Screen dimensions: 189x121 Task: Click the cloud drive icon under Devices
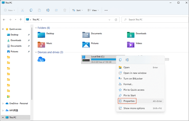pyautogui.click(x=41, y=60)
